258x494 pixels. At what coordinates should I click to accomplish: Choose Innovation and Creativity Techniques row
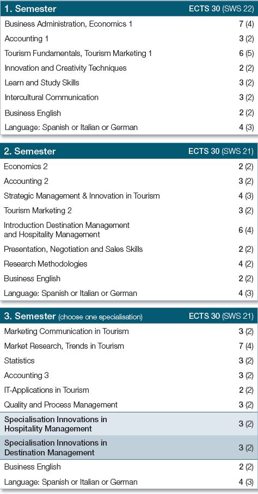click(129, 68)
